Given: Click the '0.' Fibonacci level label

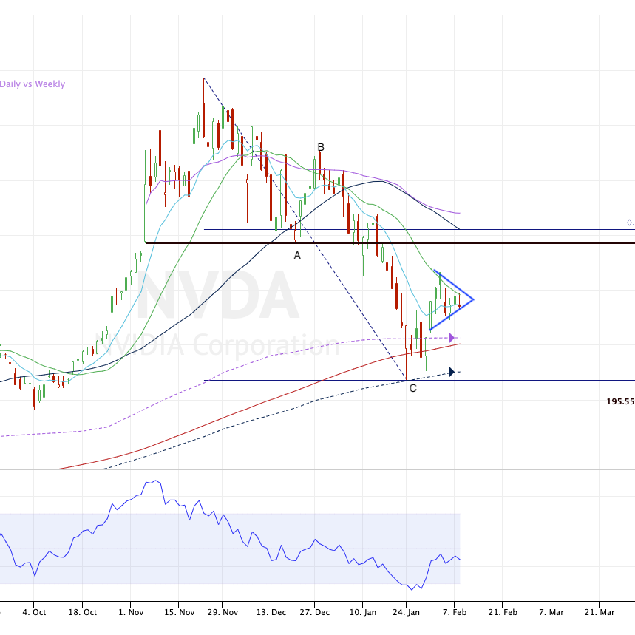Looking at the screenshot, I should pyautogui.click(x=630, y=223).
